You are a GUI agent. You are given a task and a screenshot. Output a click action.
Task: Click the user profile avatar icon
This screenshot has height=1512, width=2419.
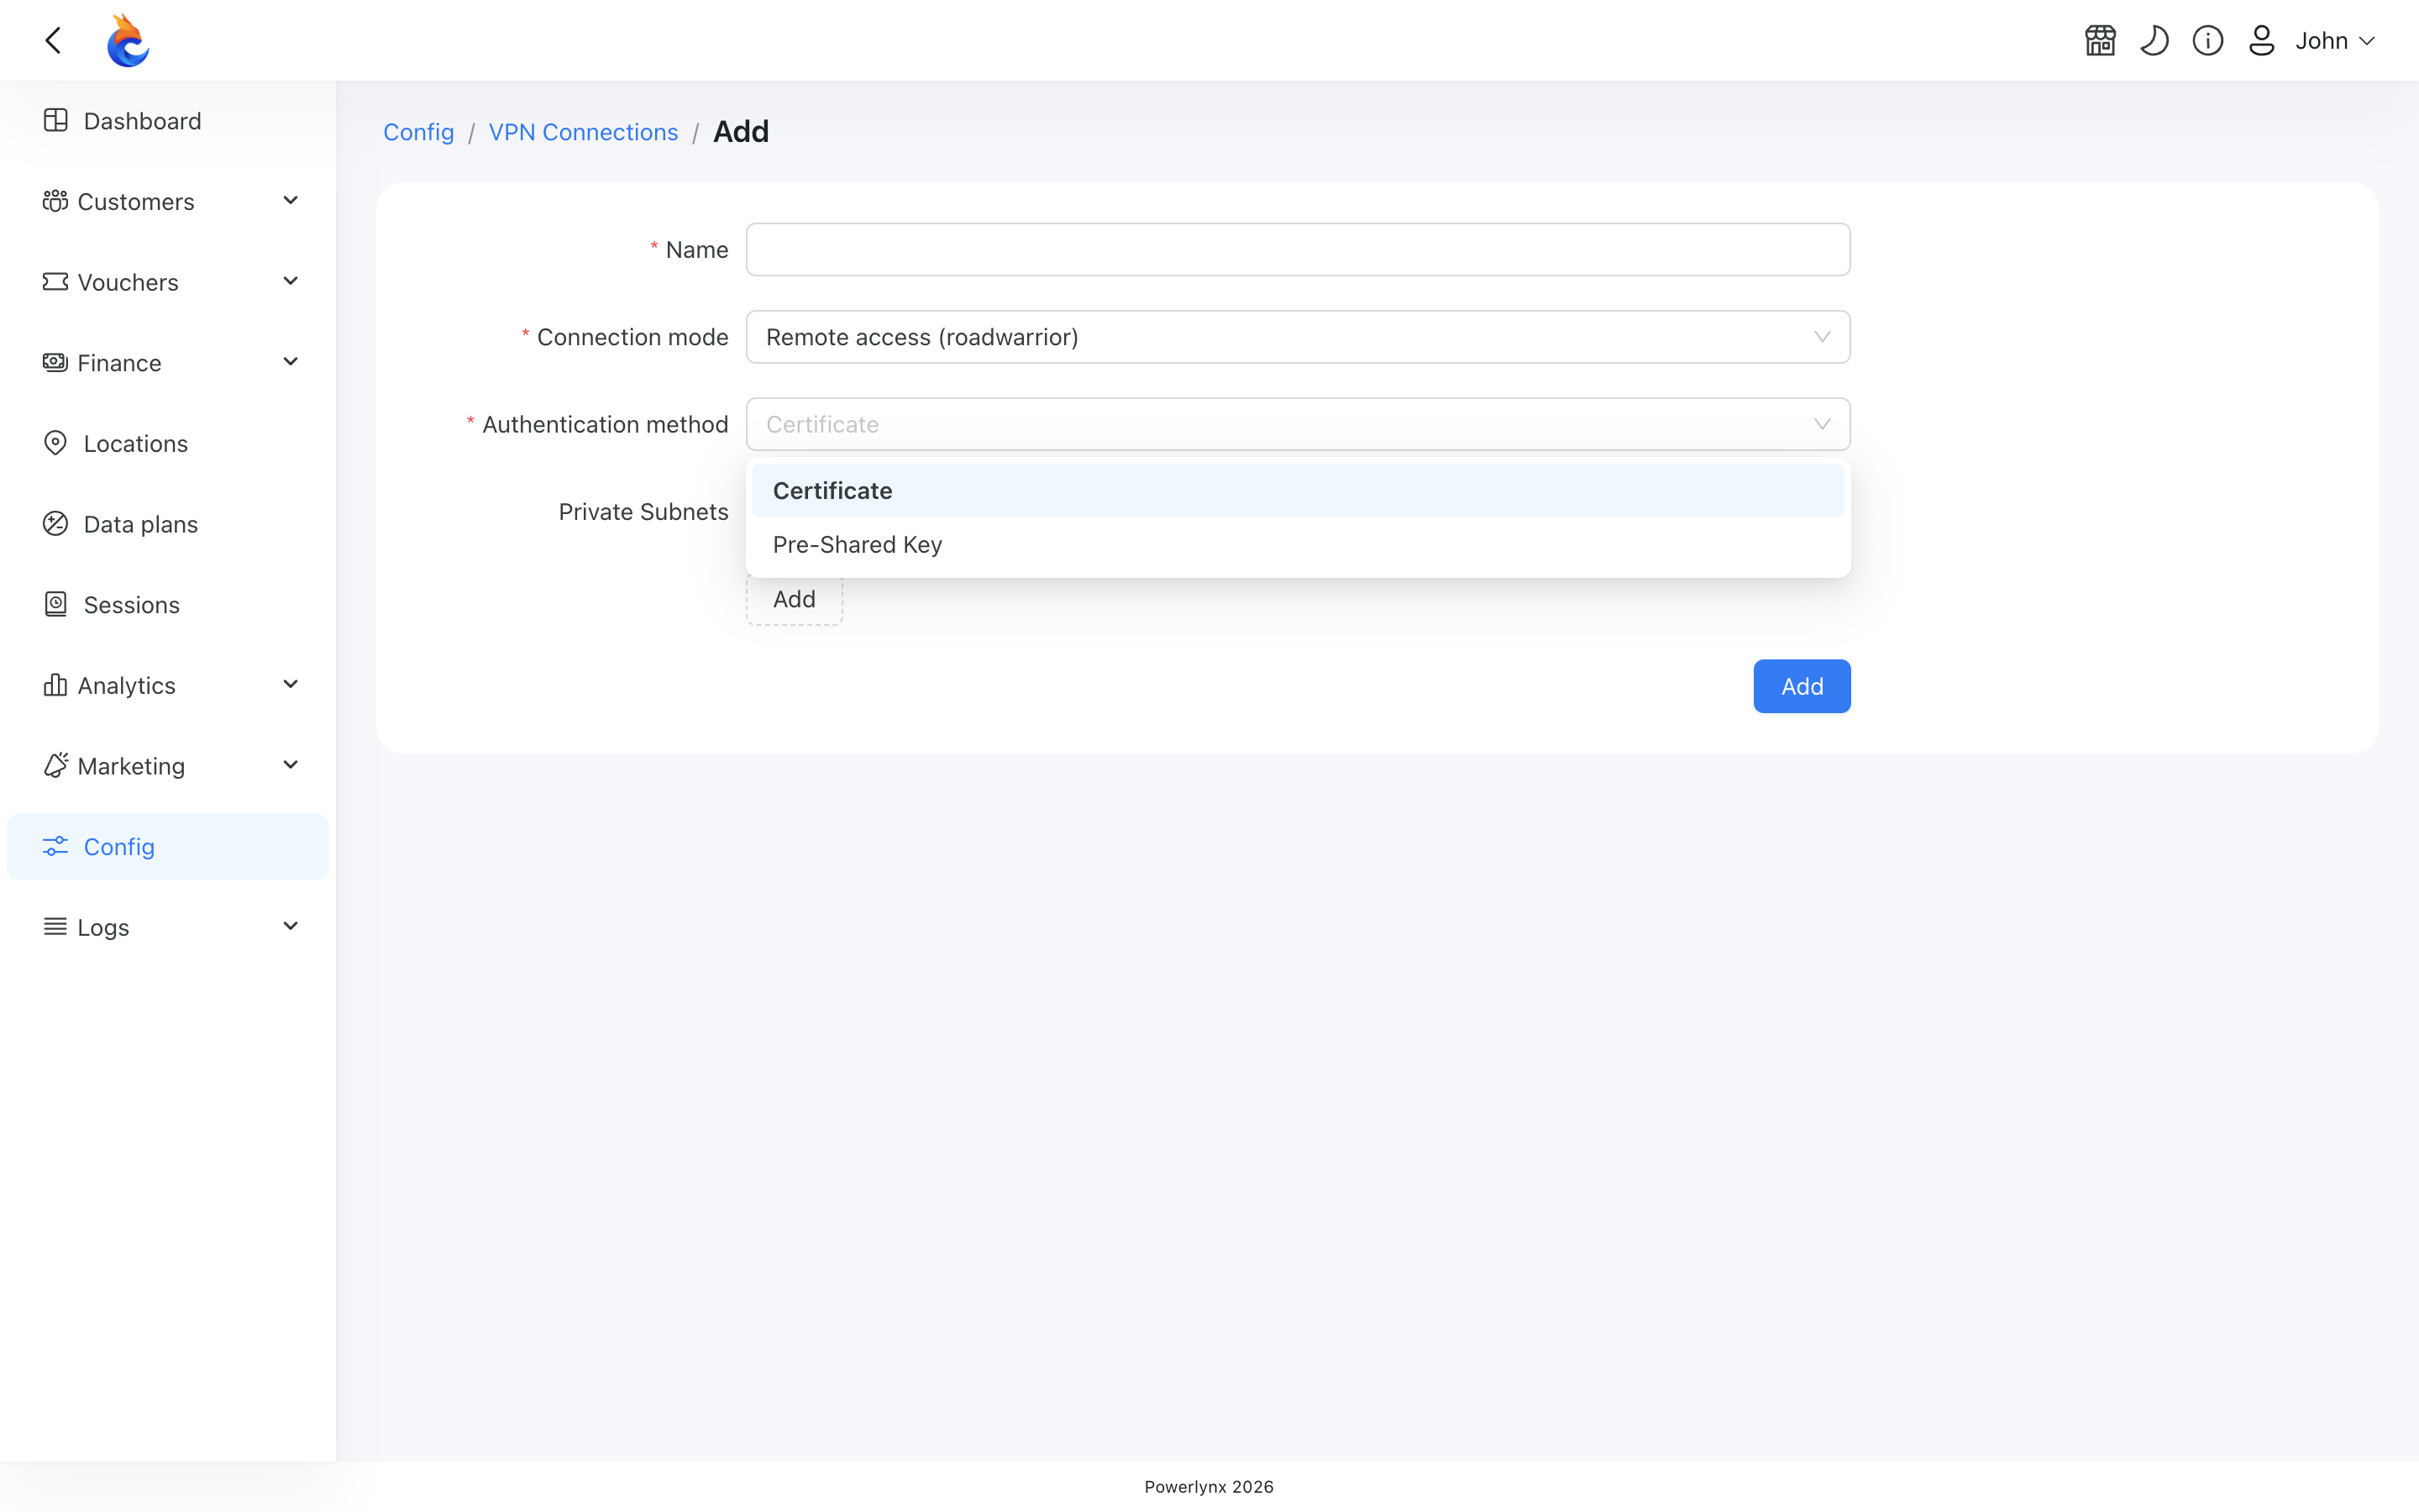tap(2262, 40)
